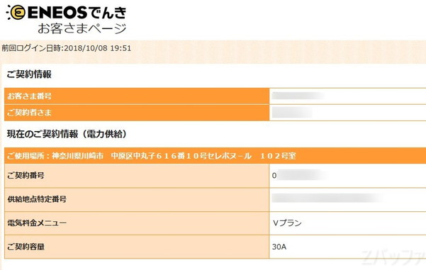Click the blurred supply point number value
This screenshot has width=426, height=270.
(x=327, y=198)
